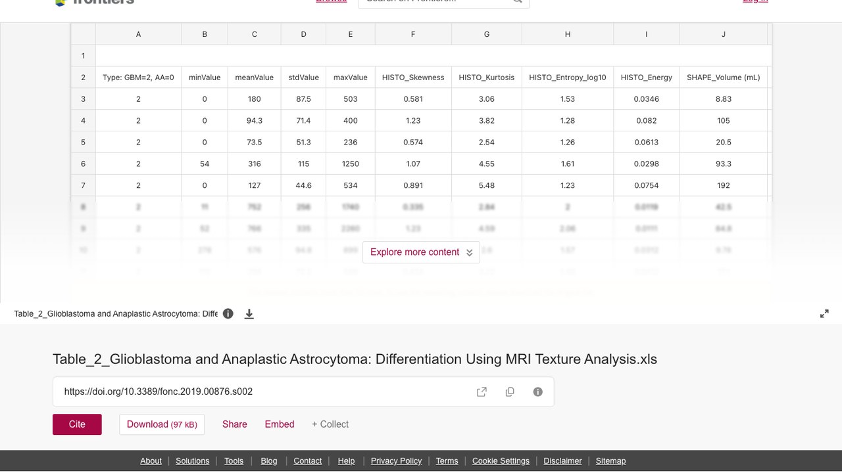The height and width of the screenshot is (473, 842).
Task: Open the Share option
Action: click(235, 424)
